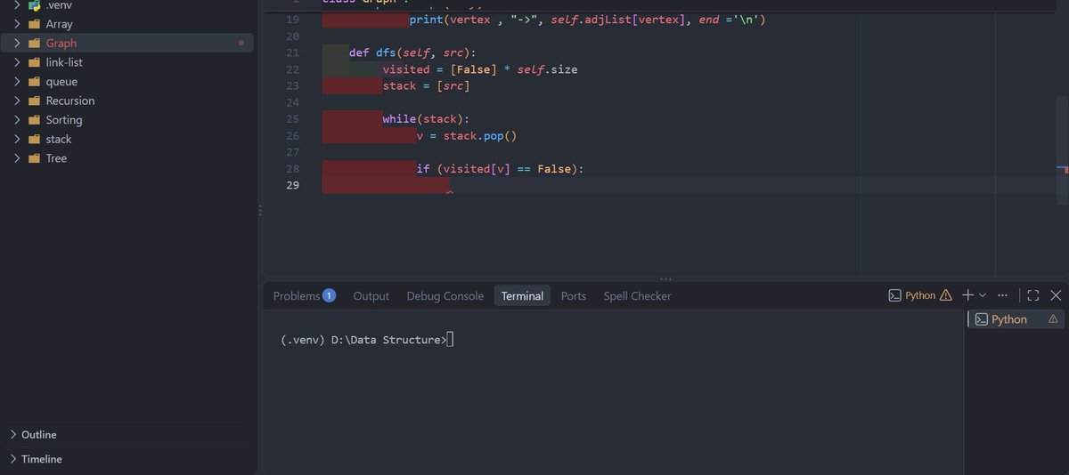
Task: Click the terminal prompt input area
Action: click(x=450, y=340)
